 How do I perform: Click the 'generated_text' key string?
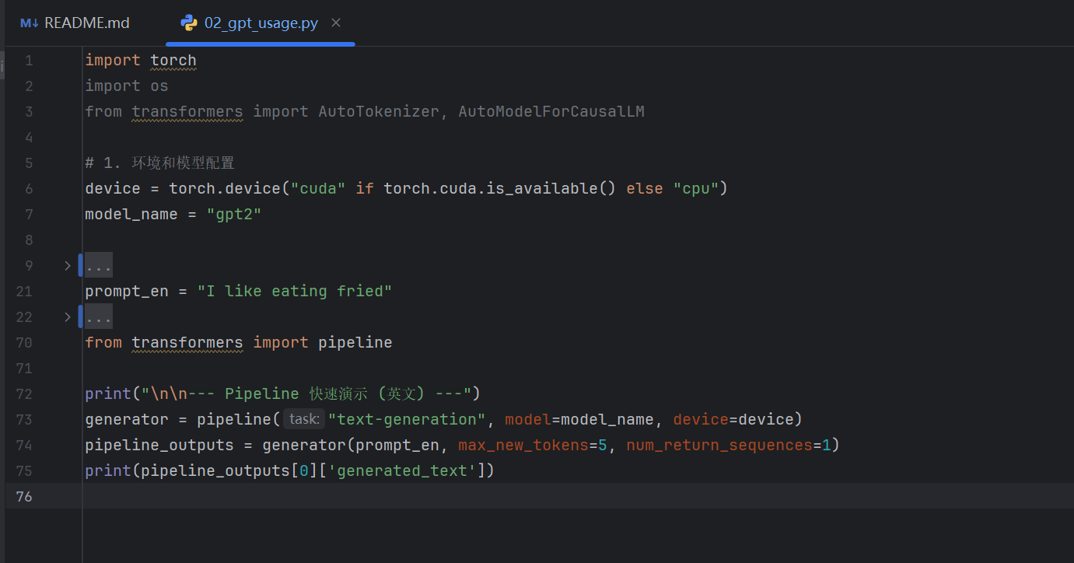click(x=402, y=470)
